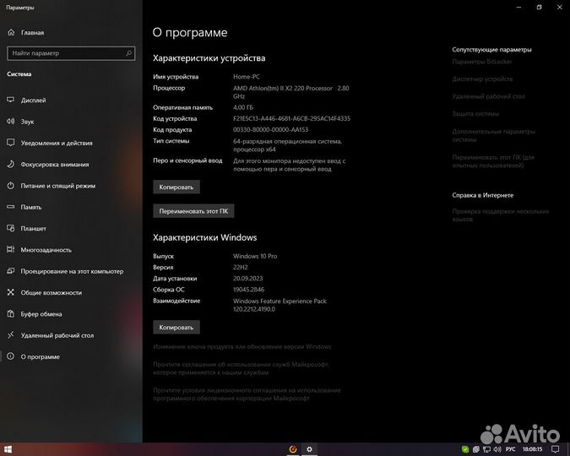Click the taskbar clock 18:08:15

pos(533,449)
